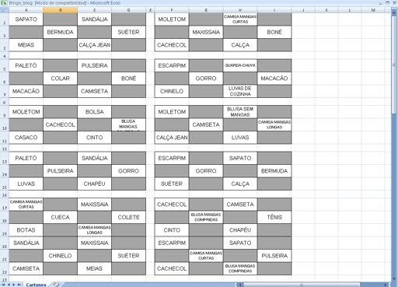Select the blank cell K5
The width and height of the screenshot is (398, 287).
pyautogui.click(x=326, y=65)
